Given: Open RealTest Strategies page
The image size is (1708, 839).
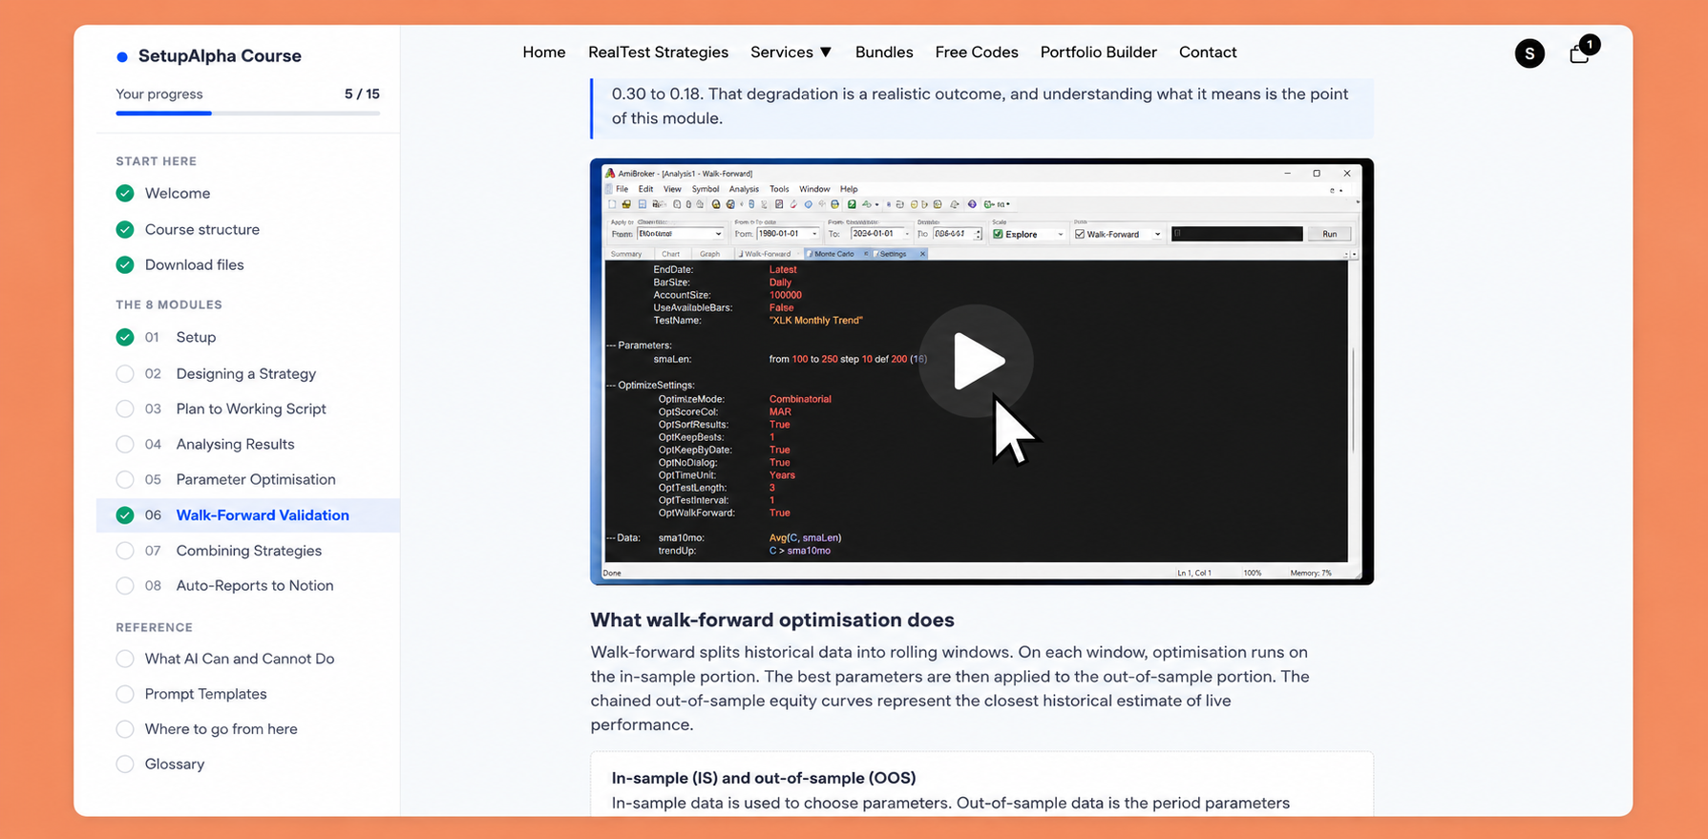Looking at the screenshot, I should click(658, 52).
